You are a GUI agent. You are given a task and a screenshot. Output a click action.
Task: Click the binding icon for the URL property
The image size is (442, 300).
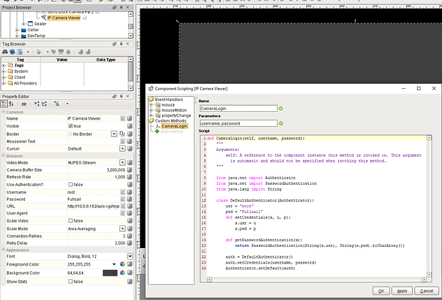coord(129,206)
